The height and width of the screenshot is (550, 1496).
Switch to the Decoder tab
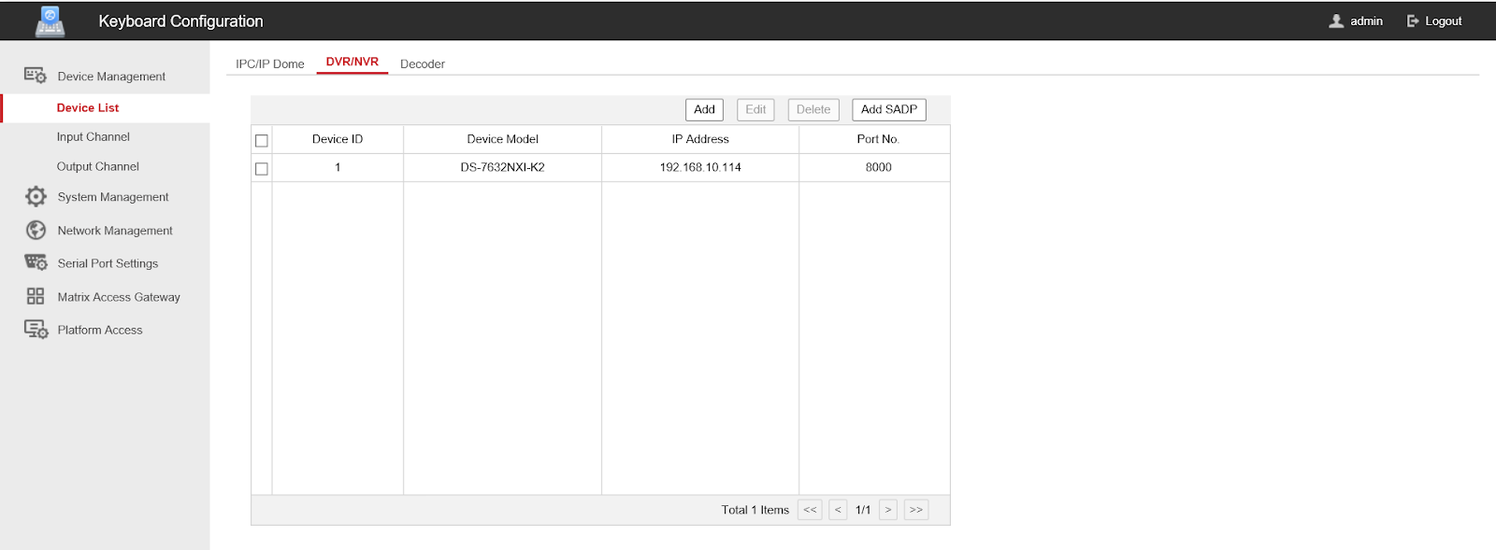423,64
